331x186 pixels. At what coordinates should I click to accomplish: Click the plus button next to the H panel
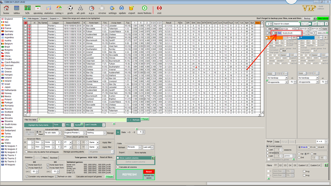[x=294, y=37]
